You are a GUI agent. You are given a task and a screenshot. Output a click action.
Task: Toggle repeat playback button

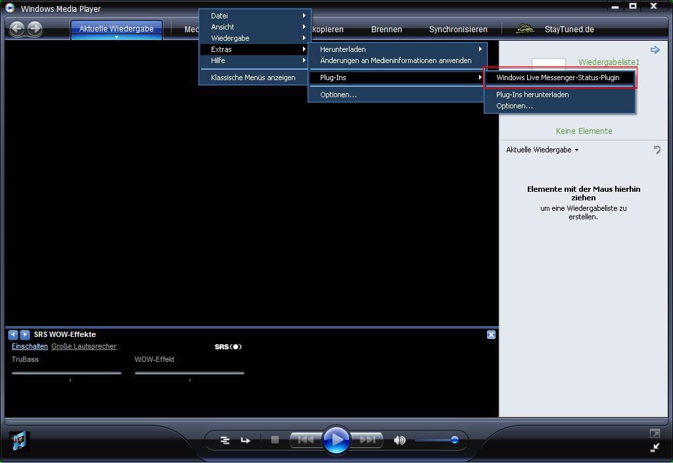[x=246, y=440]
